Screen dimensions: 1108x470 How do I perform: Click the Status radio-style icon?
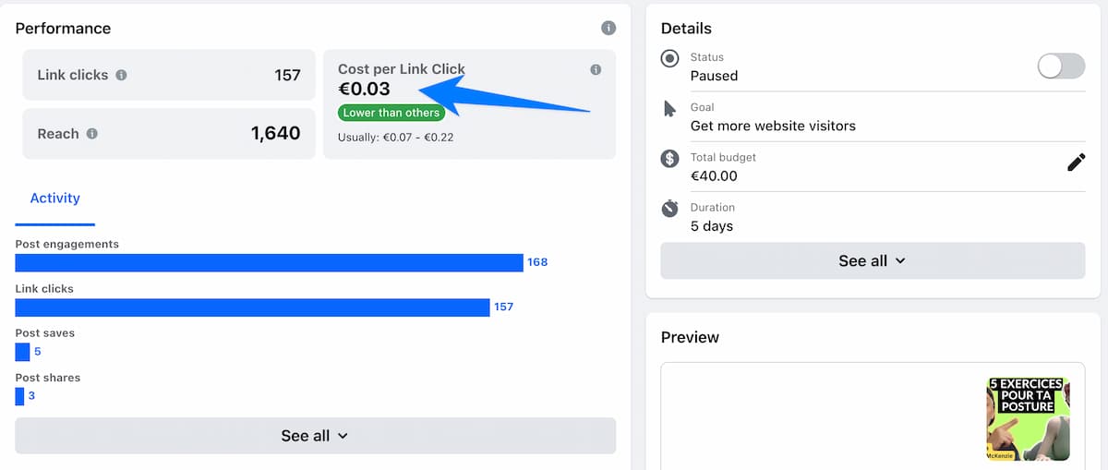click(670, 59)
